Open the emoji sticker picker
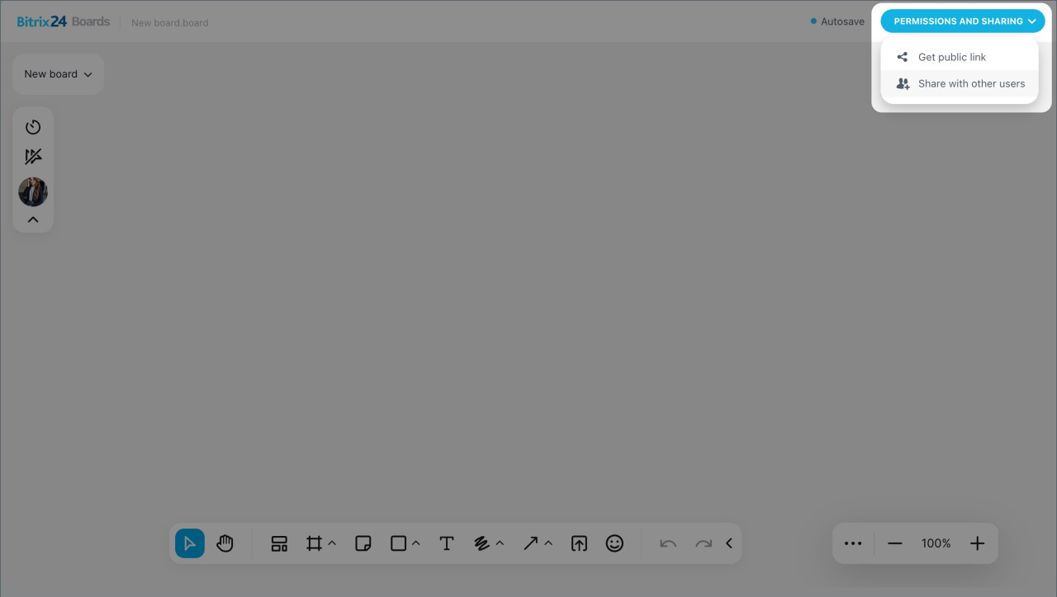This screenshot has width=1057, height=597. [x=614, y=543]
